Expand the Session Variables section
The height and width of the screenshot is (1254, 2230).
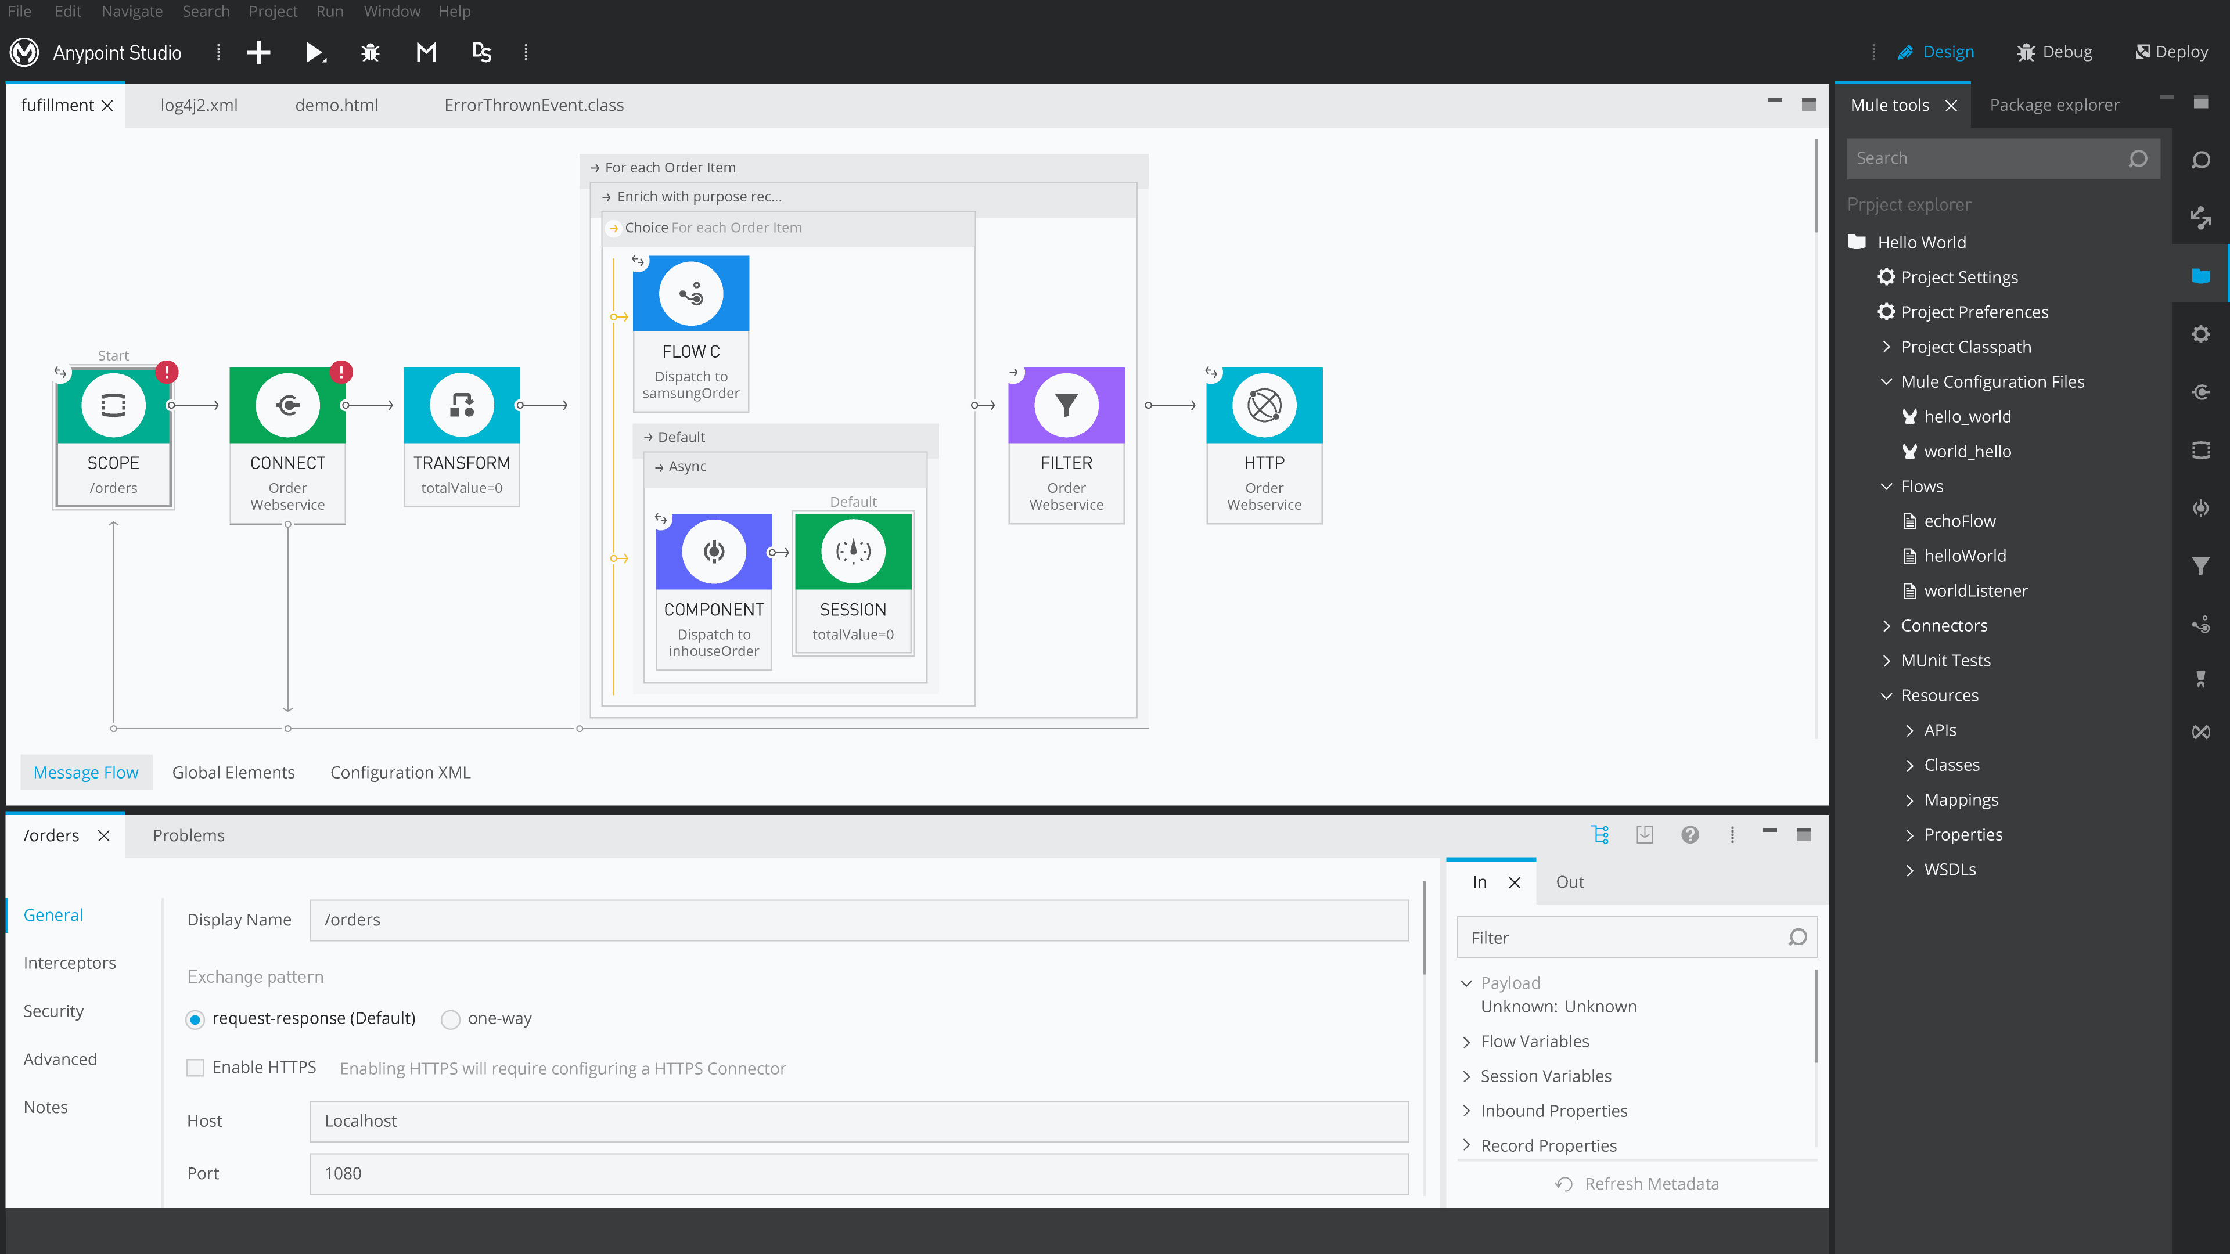(1466, 1076)
